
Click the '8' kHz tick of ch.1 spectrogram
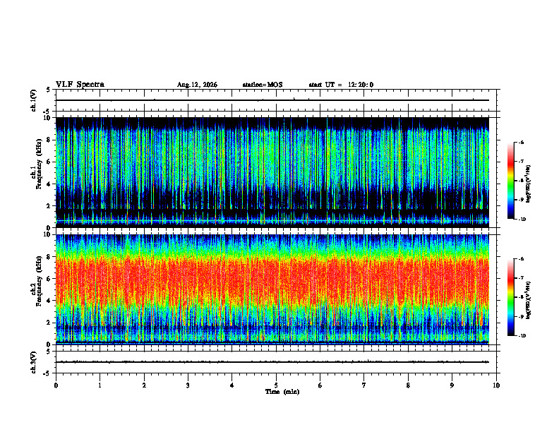tap(49, 140)
